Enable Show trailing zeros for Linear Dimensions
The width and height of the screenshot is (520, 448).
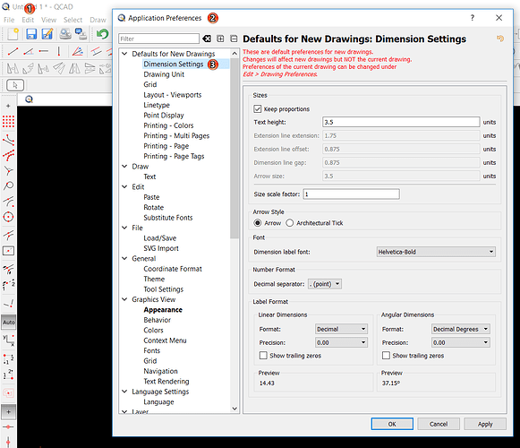point(263,356)
